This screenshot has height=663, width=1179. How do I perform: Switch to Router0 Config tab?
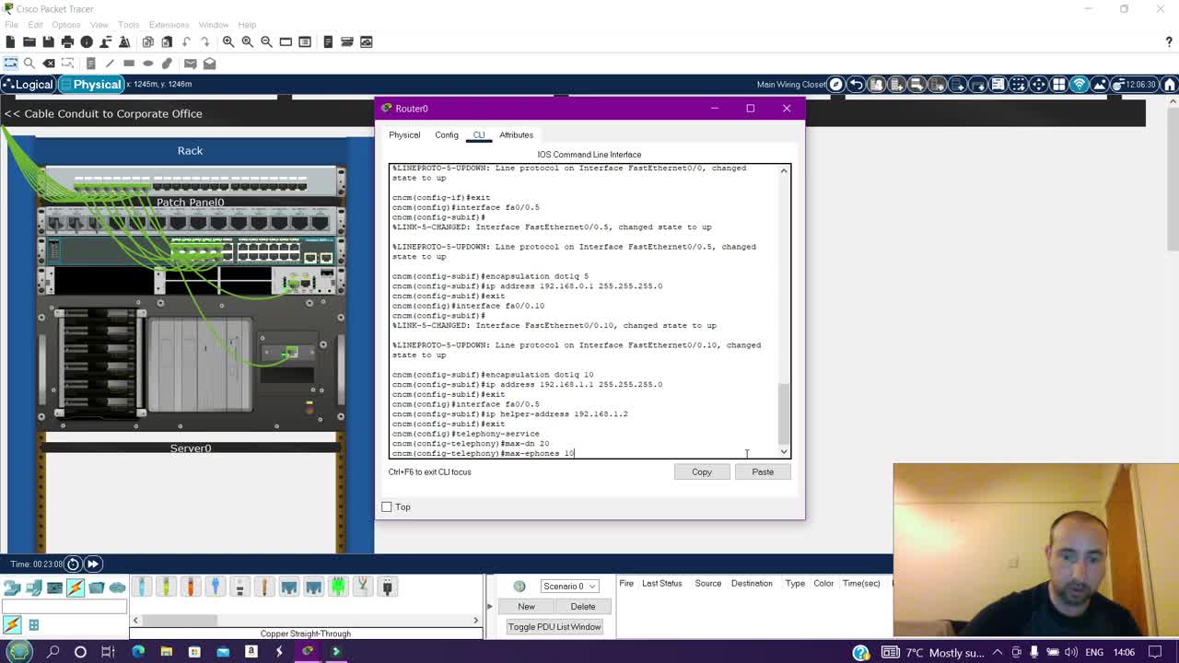(447, 134)
